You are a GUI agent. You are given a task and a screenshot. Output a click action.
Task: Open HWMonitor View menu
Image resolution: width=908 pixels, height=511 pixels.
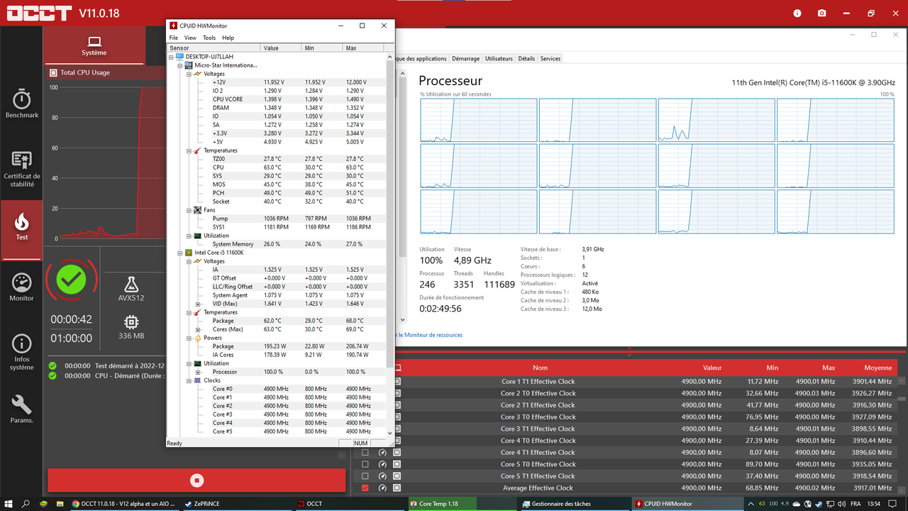coord(190,38)
